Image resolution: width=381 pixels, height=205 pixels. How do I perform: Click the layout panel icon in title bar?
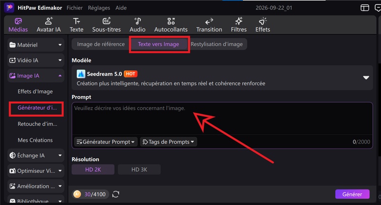(365, 8)
